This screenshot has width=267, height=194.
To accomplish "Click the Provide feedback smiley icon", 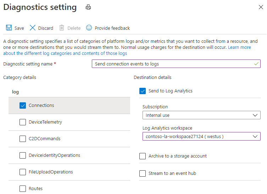I will coord(89,28).
